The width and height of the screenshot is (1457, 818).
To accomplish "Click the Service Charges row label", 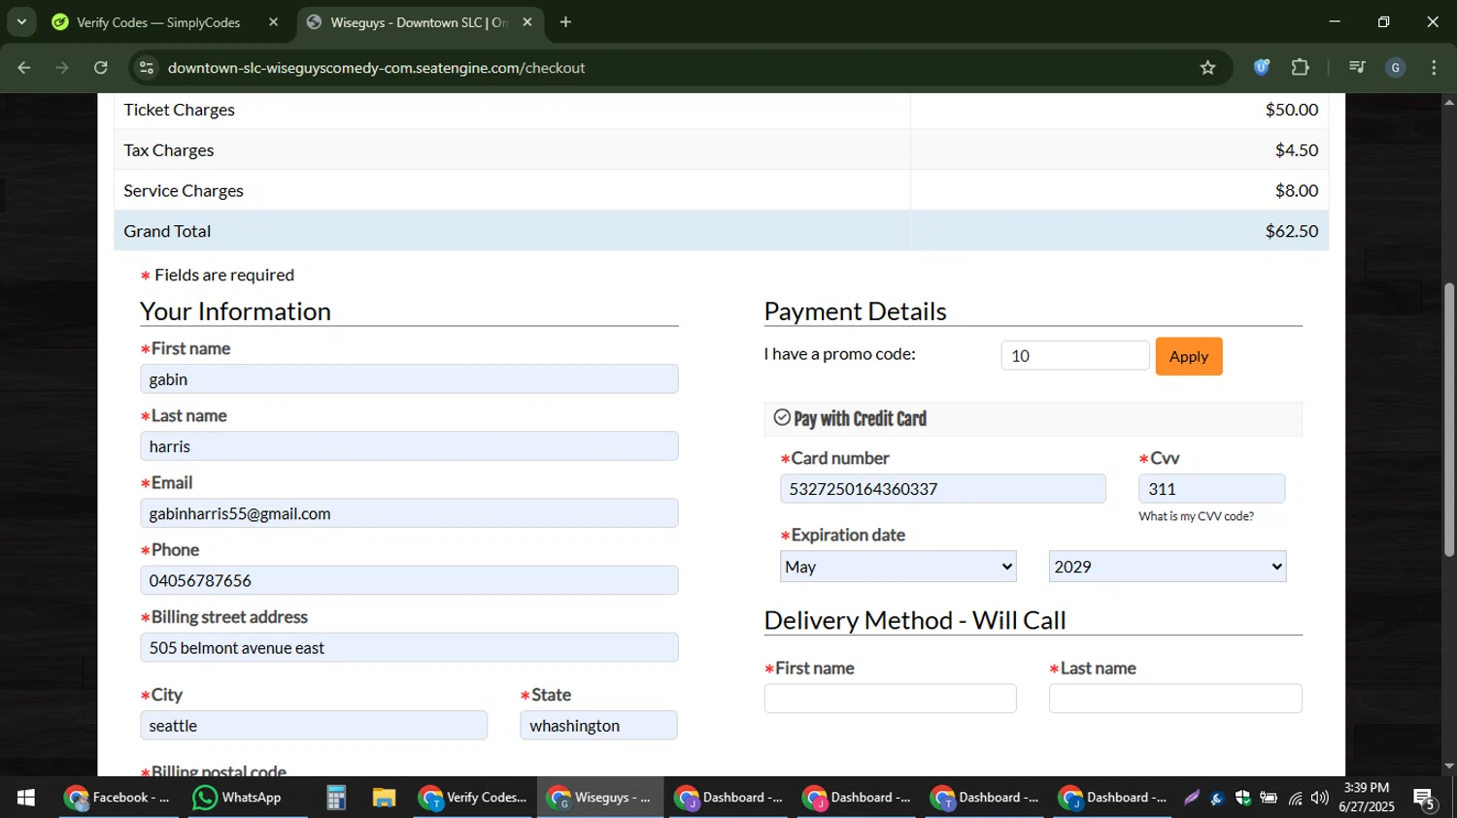I will click(184, 191).
